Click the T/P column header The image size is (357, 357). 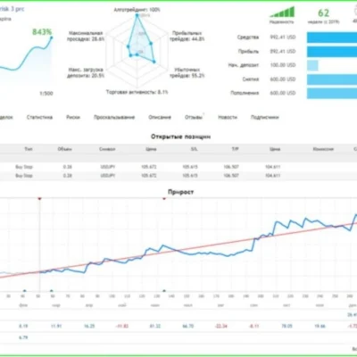pos(235,149)
